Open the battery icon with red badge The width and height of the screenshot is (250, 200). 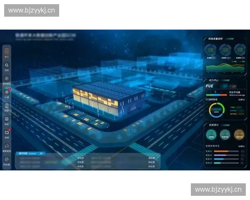click(7, 132)
